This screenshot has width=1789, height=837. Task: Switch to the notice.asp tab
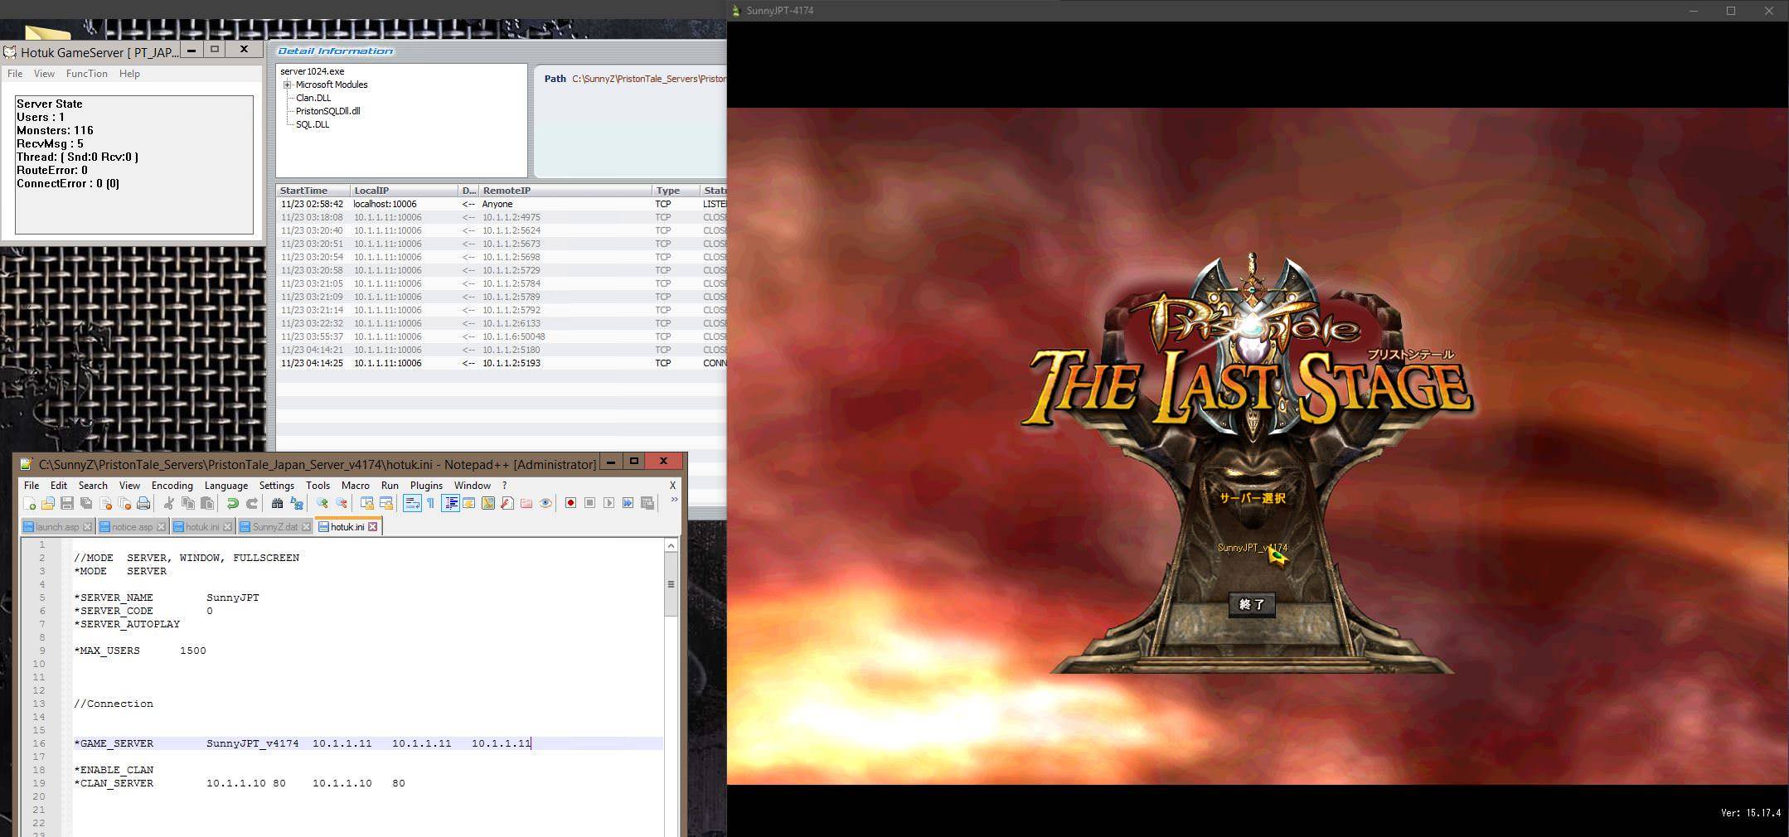133,527
